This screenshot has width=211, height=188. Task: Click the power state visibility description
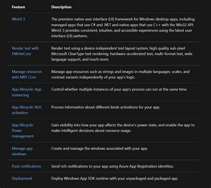coord(123,128)
